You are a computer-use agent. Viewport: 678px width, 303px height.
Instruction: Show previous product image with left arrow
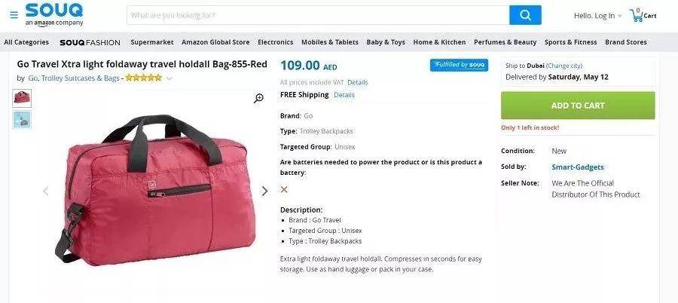coord(46,191)
